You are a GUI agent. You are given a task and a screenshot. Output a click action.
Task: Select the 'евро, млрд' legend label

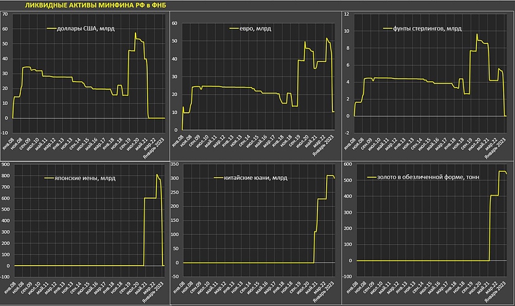tap(257, 29)
